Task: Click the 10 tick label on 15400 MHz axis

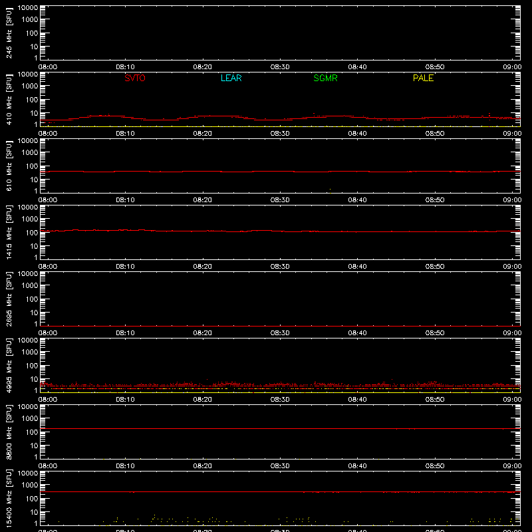Action: (x=34, y=512)
